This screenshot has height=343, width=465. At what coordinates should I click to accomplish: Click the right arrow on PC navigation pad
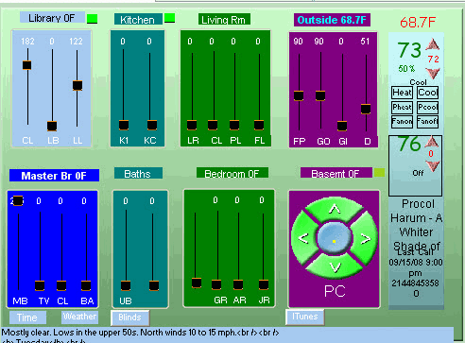point(365,238)
